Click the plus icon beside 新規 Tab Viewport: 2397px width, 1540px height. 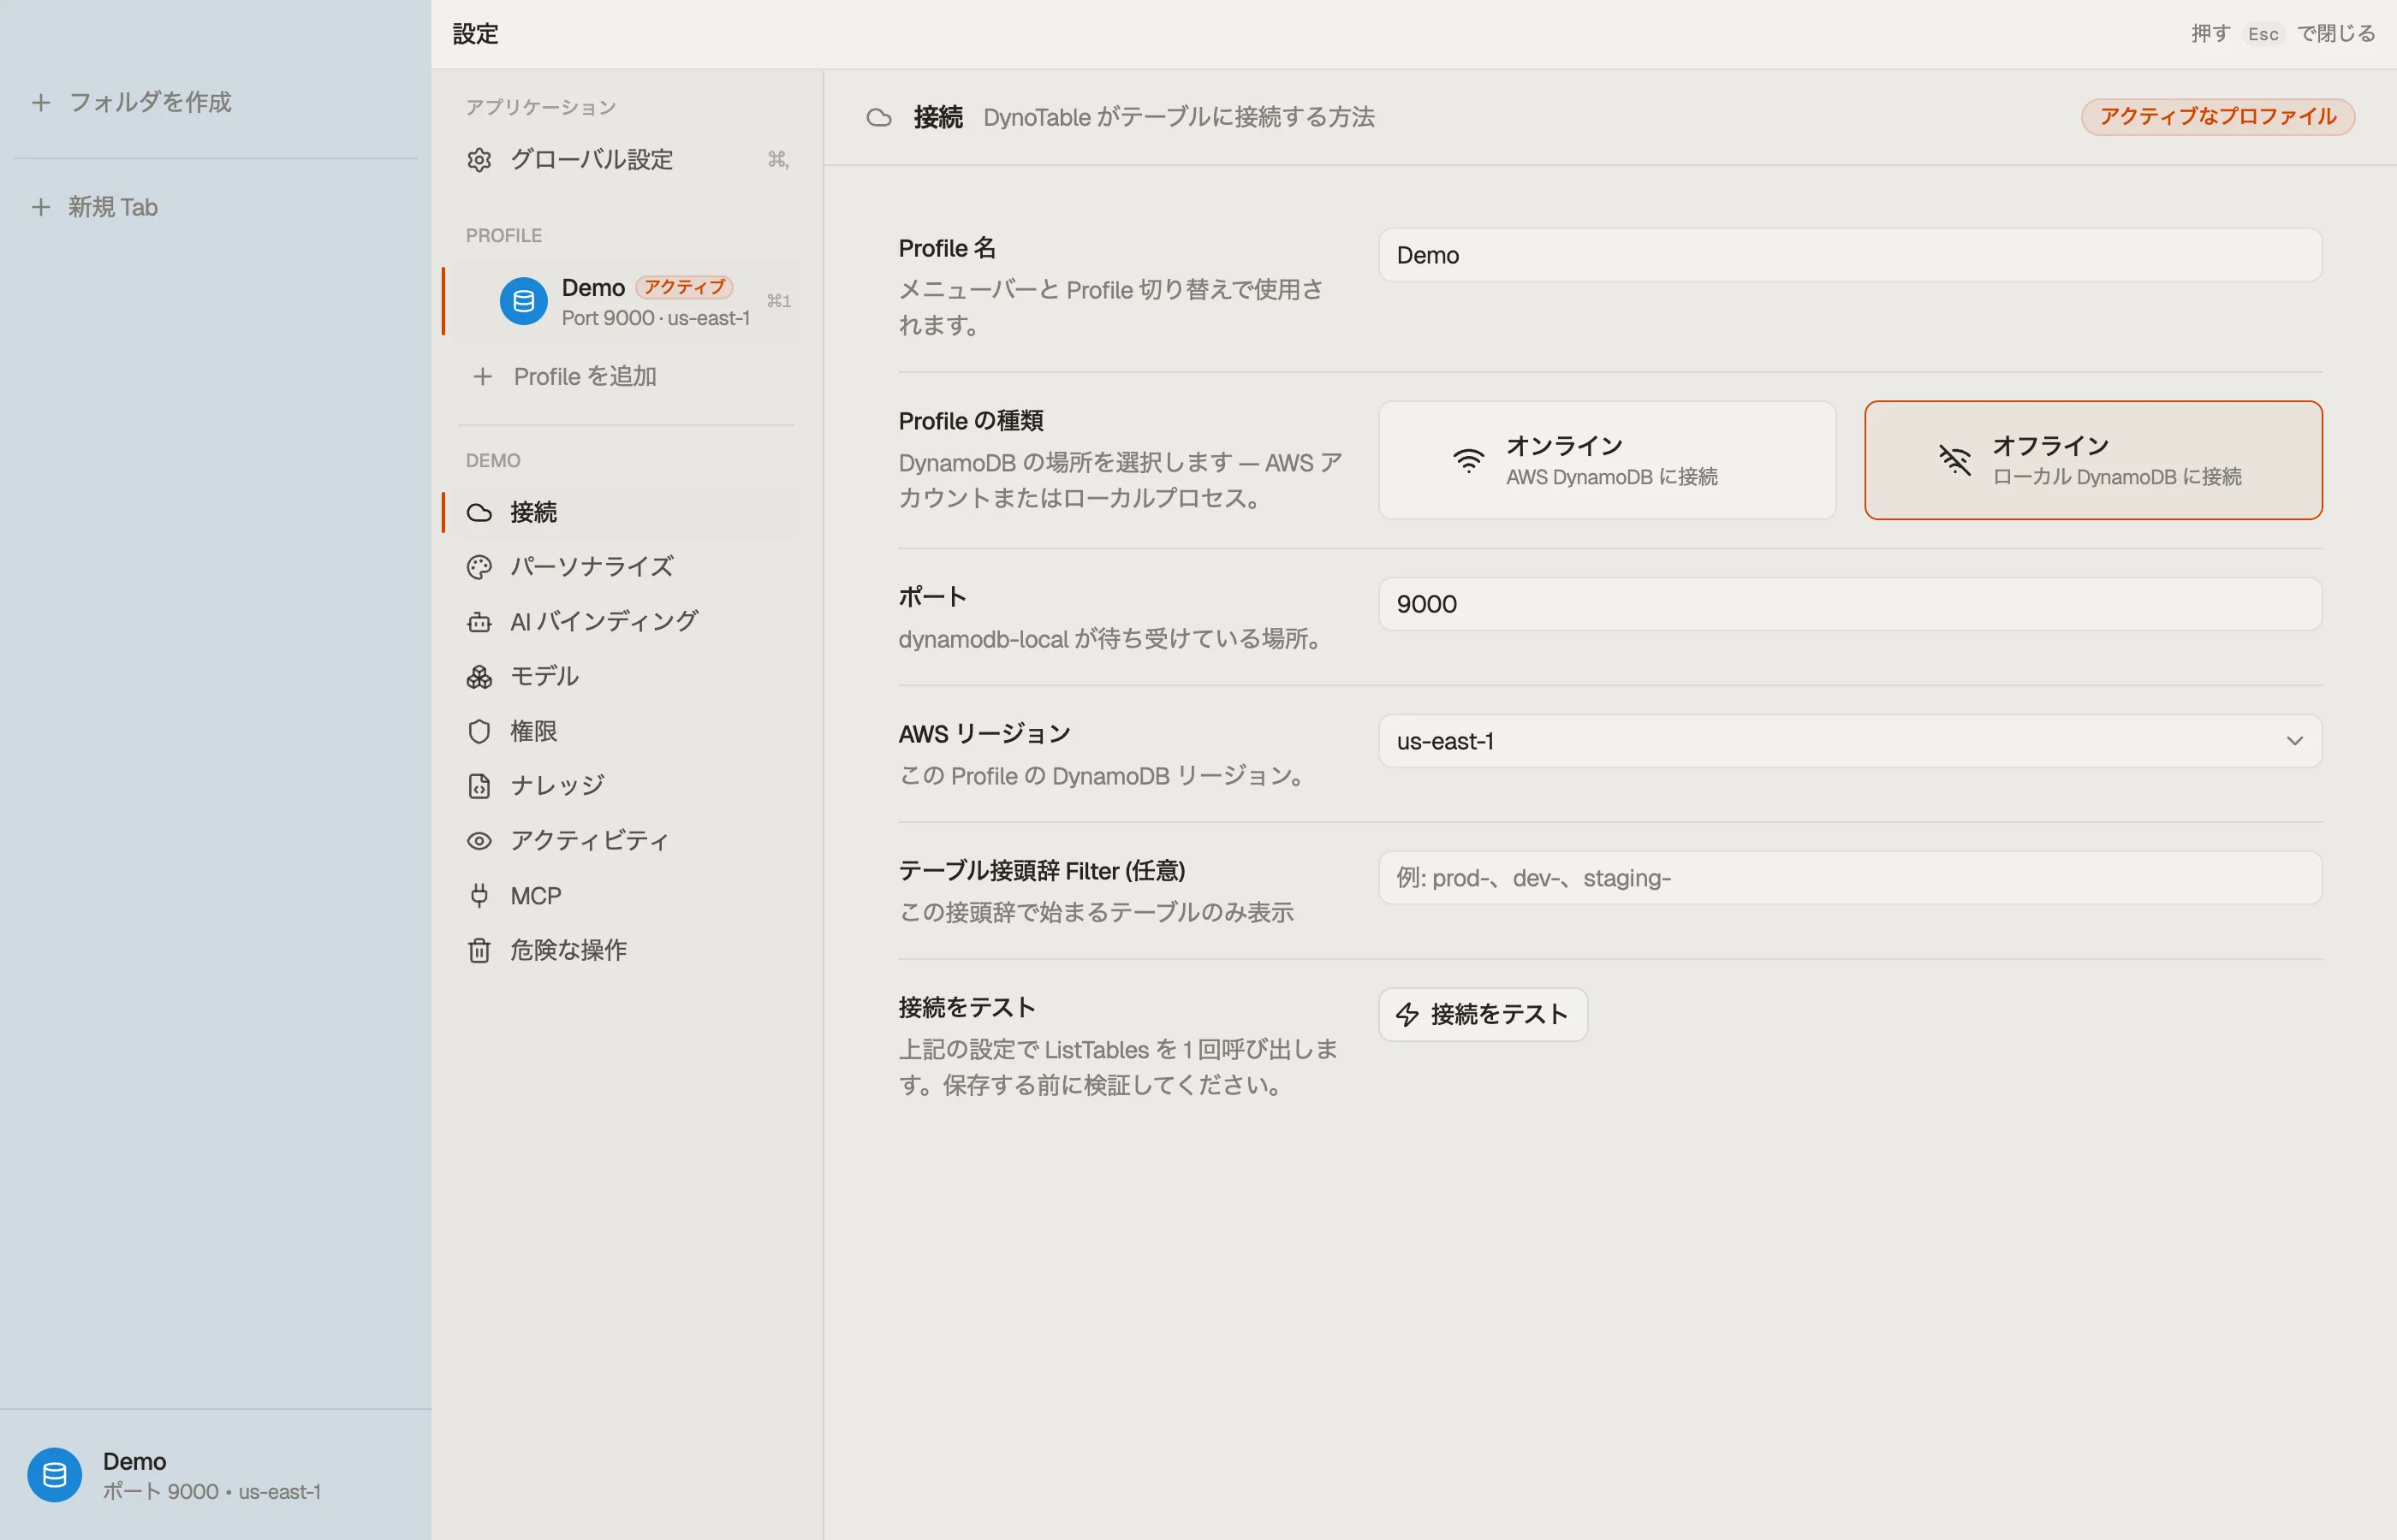[41, 207]
